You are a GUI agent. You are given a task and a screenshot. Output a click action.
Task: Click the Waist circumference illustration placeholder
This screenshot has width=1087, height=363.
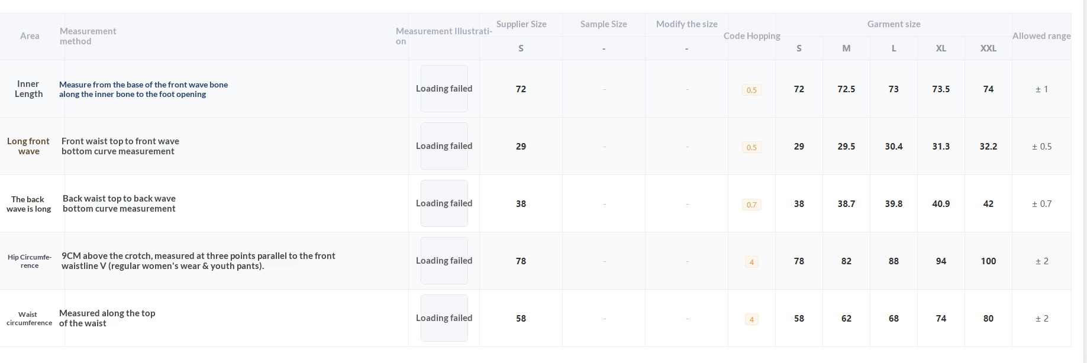444,318
